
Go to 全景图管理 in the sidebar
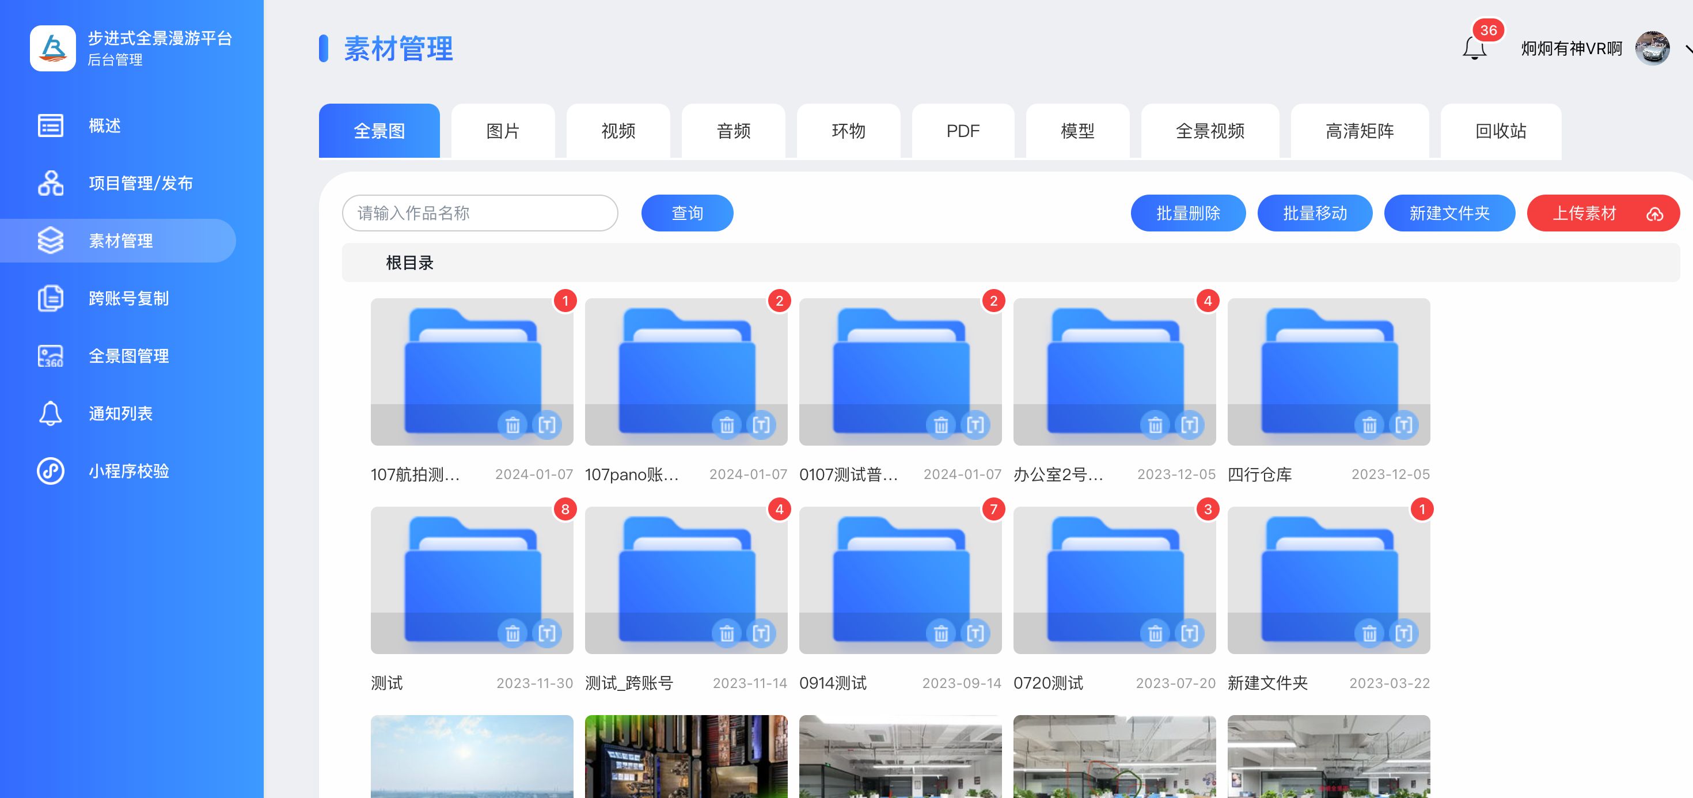pyautogui.click(x=129, y=356)
